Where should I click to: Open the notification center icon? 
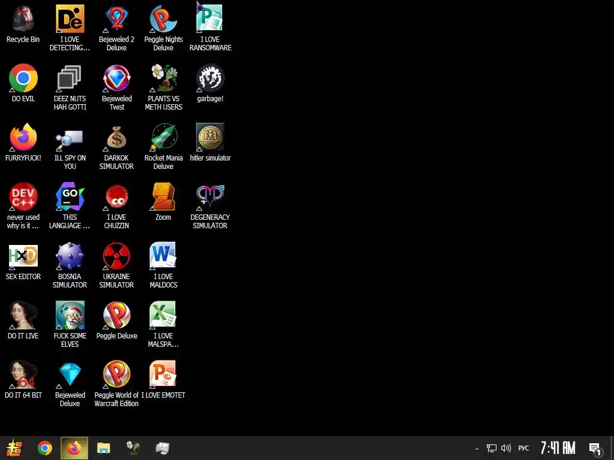tap(595, 449)
